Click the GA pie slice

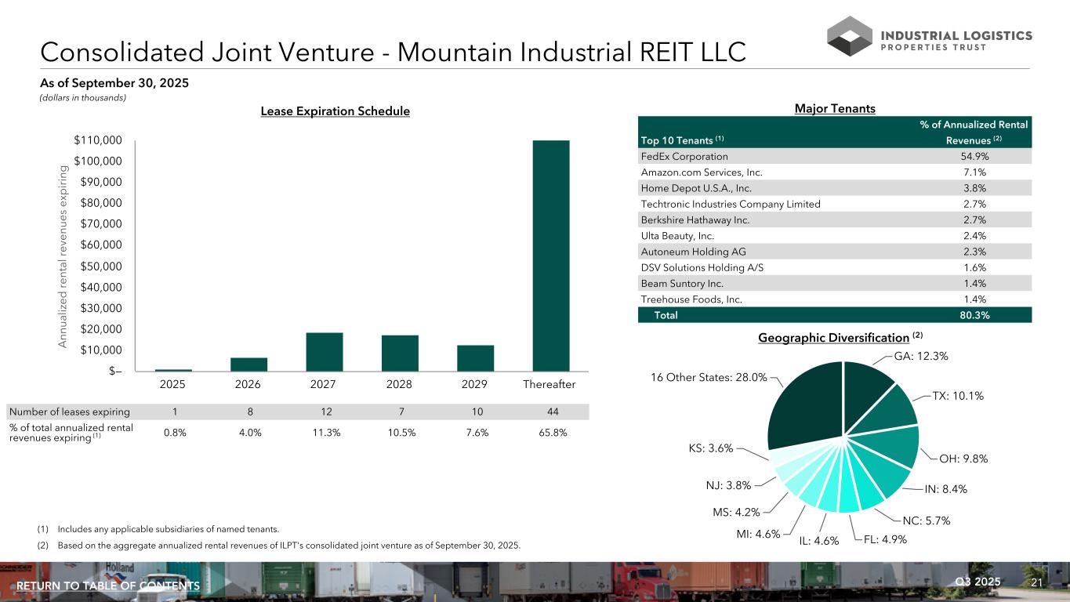[866, 390]
